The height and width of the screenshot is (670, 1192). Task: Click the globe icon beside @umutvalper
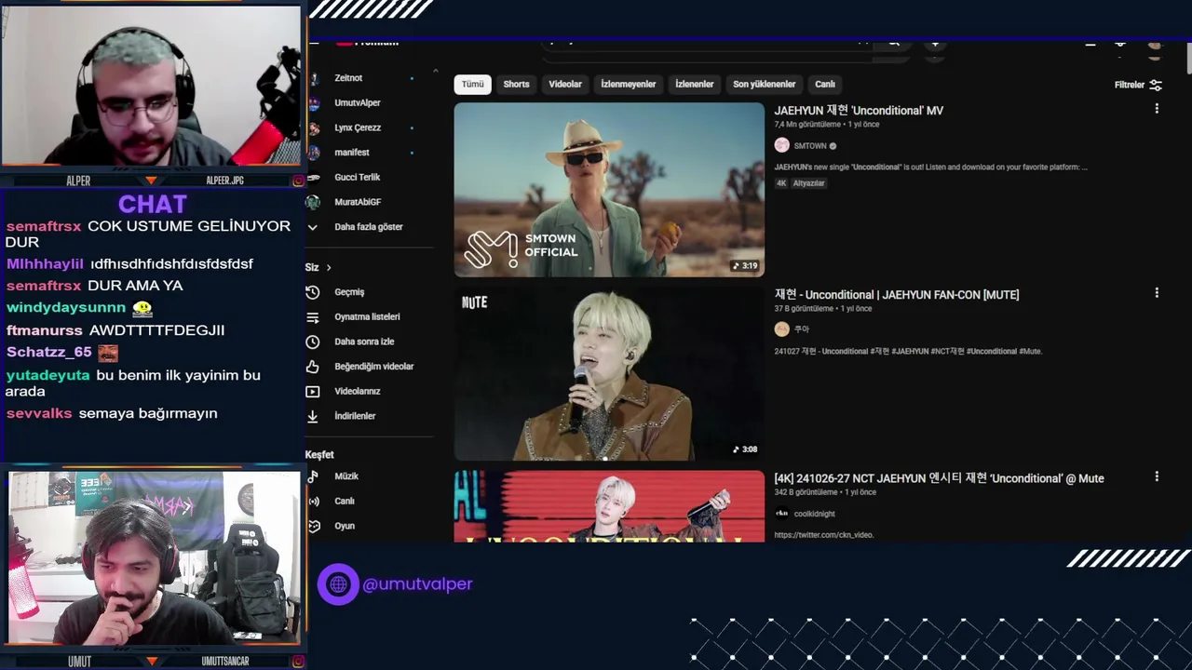338,584
